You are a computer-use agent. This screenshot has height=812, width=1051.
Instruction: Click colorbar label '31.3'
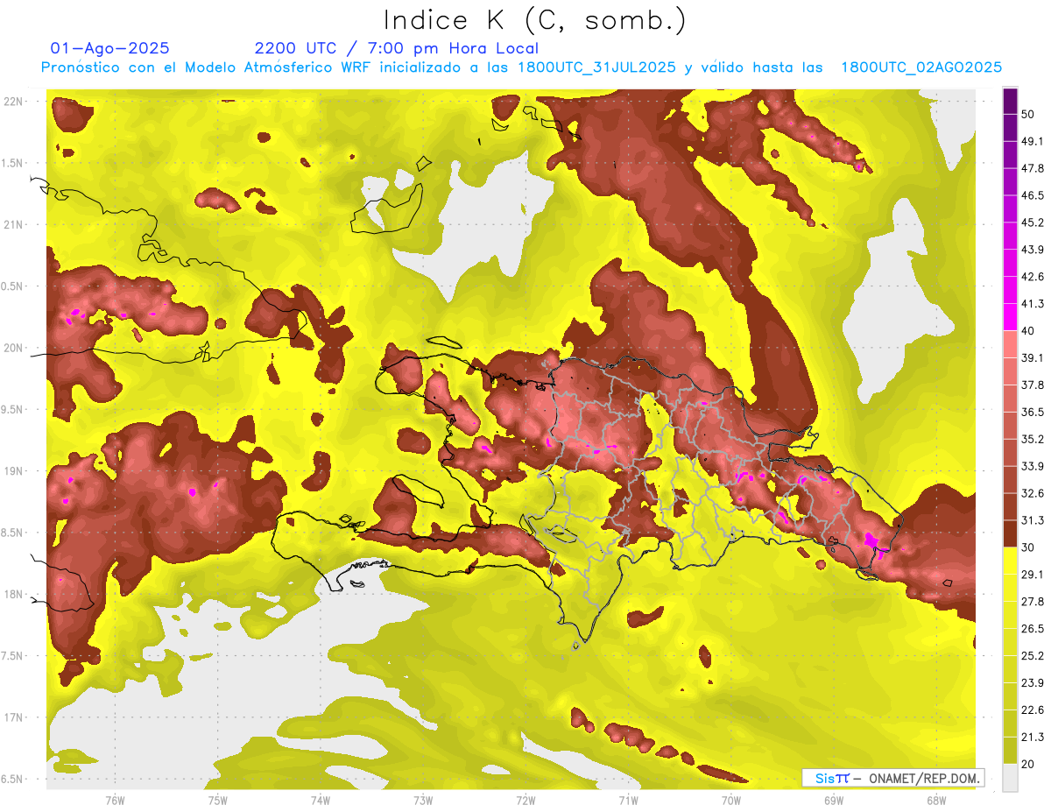click(1033, 520)
